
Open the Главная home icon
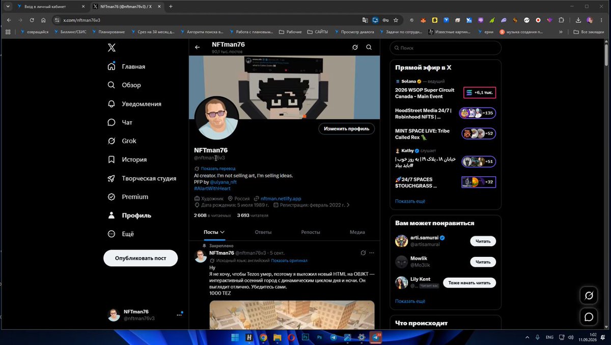click(x=112, y=67)
